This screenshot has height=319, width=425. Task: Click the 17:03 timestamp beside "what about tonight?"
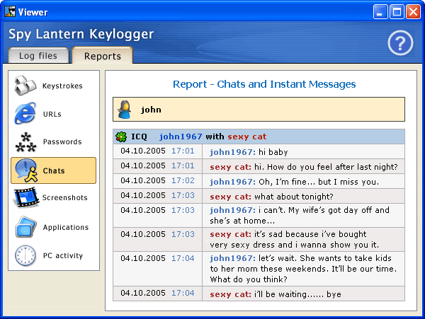(x=183, y=195)
